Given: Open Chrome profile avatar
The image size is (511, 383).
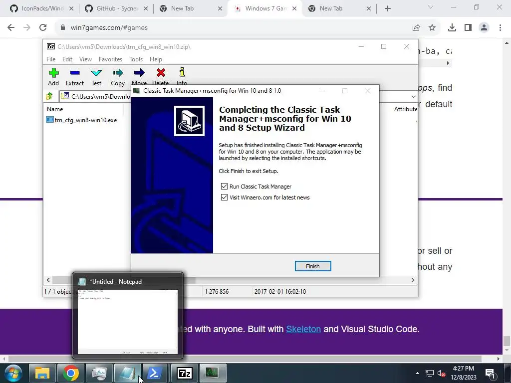Looking at the screenshot, I should 484,28.
